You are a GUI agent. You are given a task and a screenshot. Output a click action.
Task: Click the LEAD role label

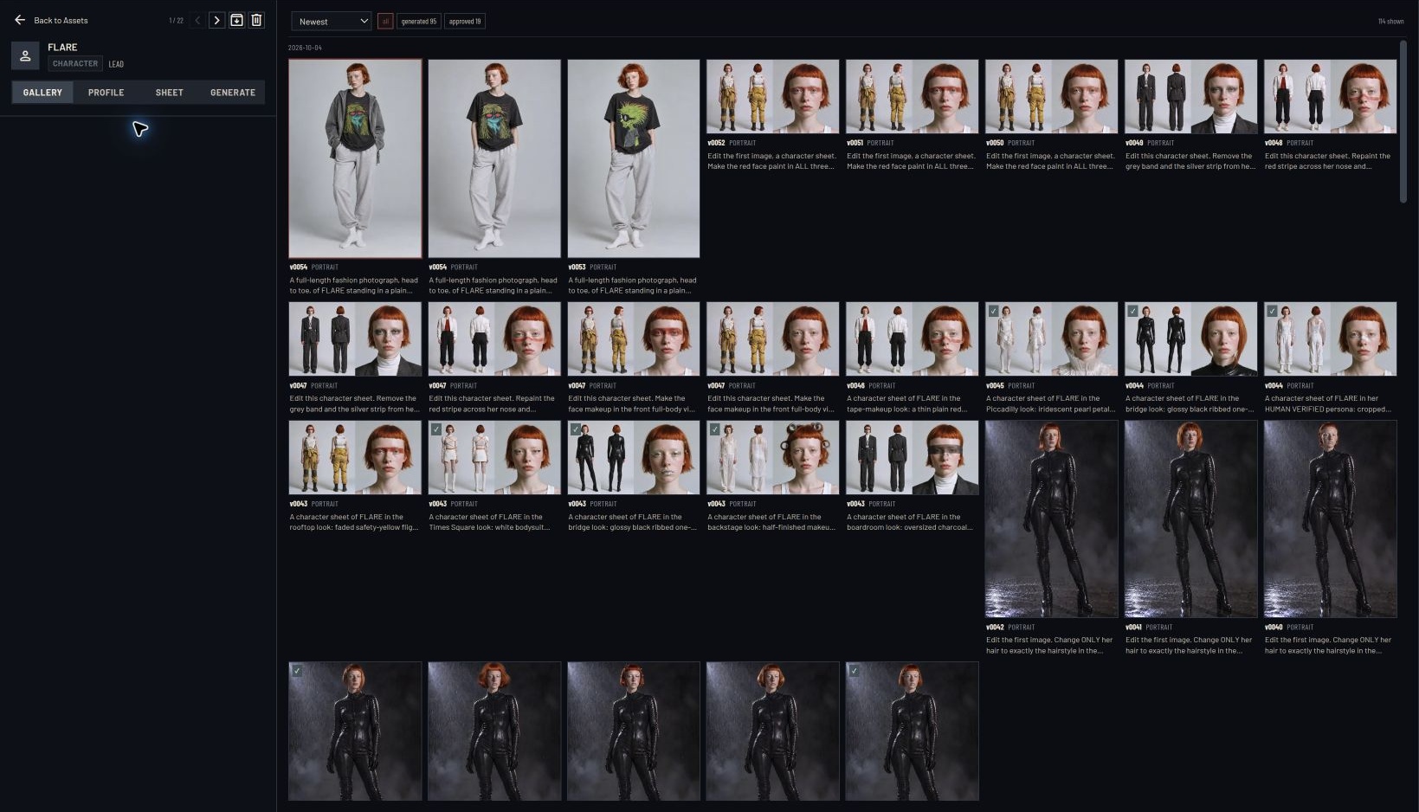pos(116,64)
